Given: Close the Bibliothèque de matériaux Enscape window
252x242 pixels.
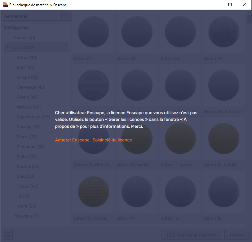Looking at the screenshot, I should pos(244,5).
